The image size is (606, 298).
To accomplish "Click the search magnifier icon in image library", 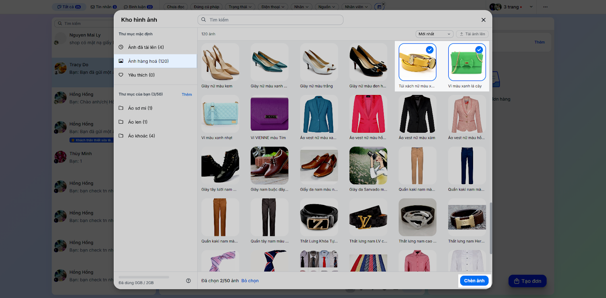I will point(204,20).
